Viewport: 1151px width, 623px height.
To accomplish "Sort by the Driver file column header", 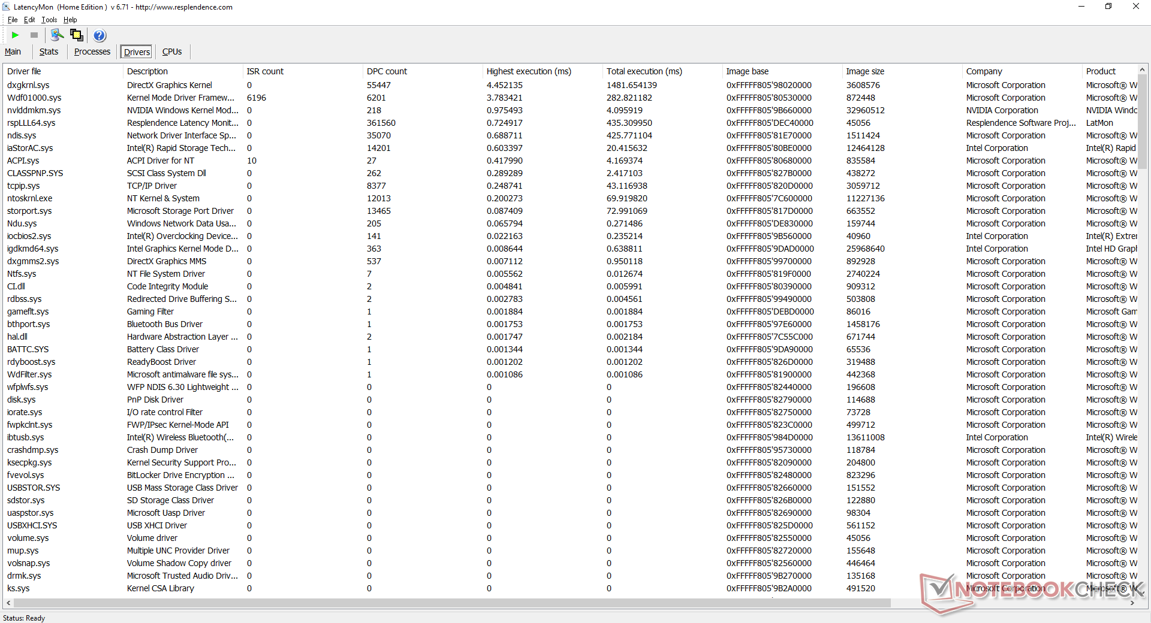I will 63,71.
